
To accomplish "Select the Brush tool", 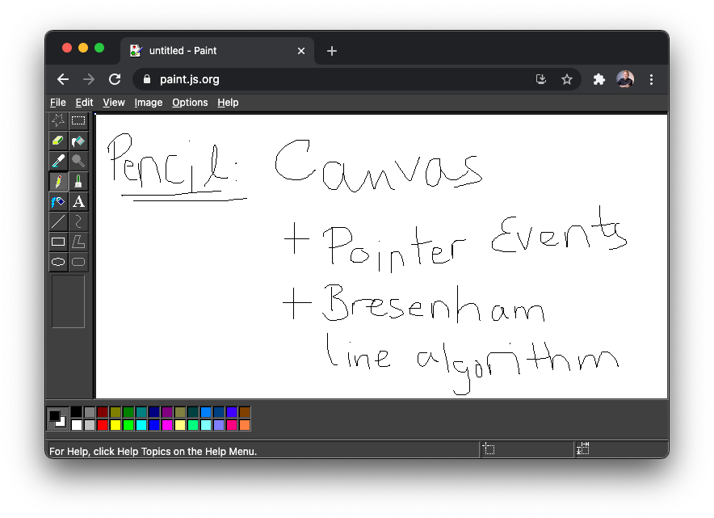I will tap(78, 181).
